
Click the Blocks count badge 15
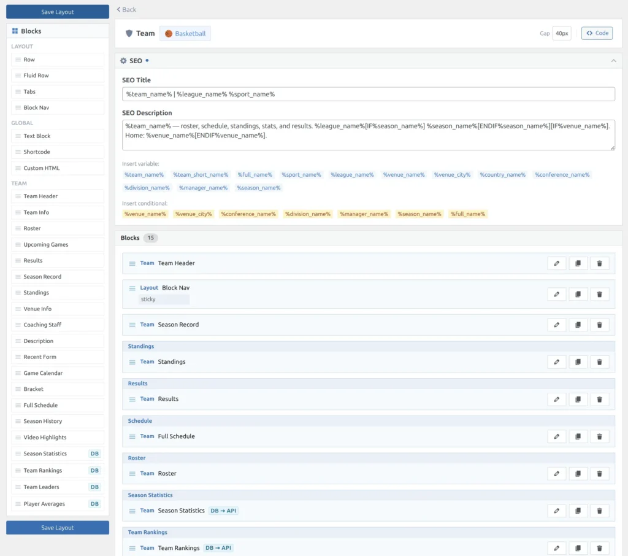151,237
